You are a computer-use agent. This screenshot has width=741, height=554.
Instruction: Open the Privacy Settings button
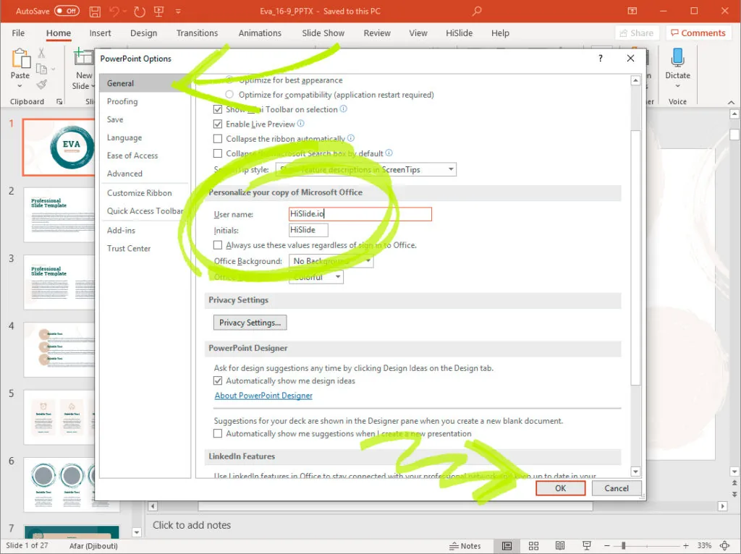click(250, 323)
